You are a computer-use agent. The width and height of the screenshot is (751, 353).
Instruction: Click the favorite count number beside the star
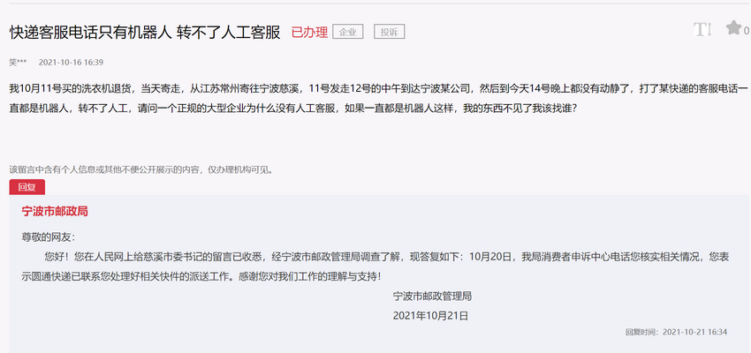[747, 30]
